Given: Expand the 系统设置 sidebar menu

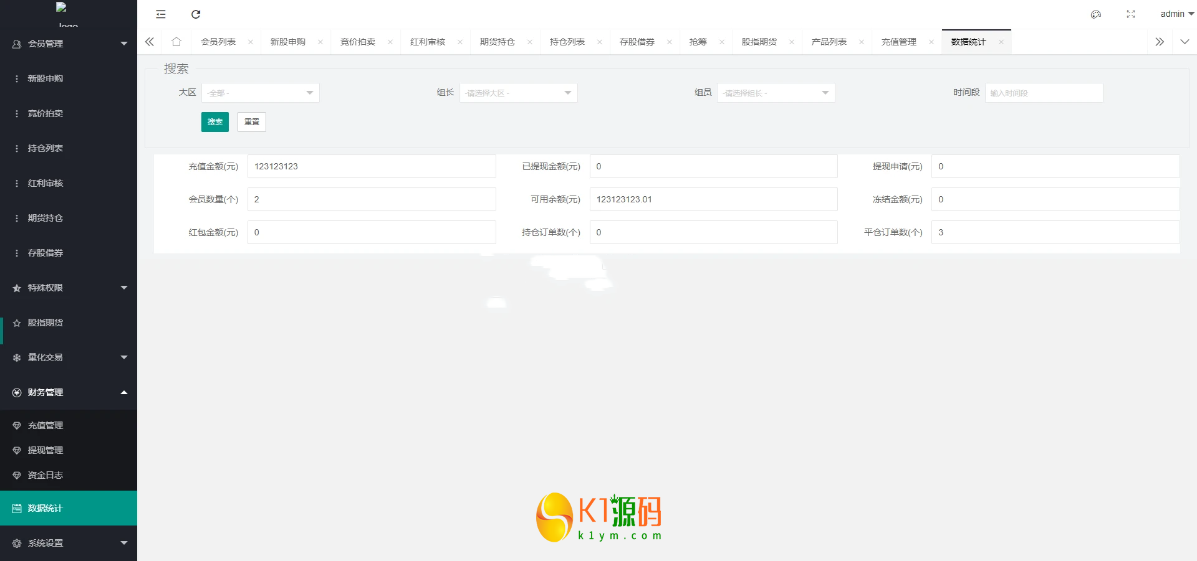Looking at the screenshot, I should coord(69,543).
